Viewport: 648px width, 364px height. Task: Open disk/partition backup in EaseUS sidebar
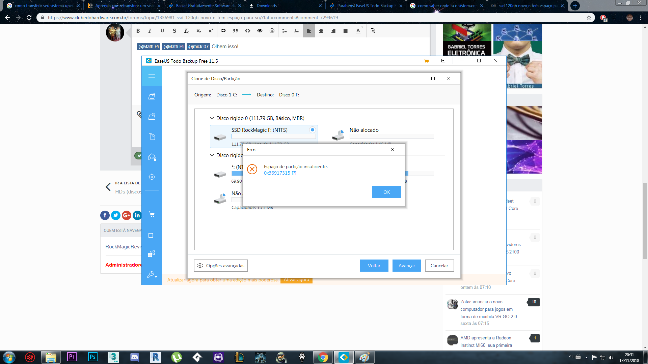coord(152,96)
